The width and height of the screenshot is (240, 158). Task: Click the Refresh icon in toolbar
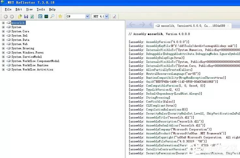tap(32, 16)
